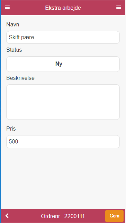Open the right hamburger menu
This screenshot has width=126, height=223.
(x=119, y=7)
